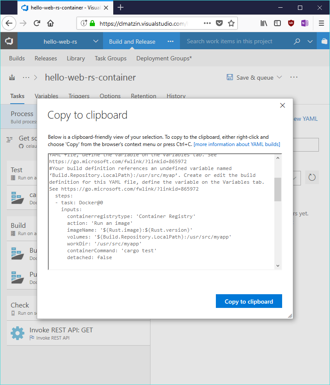Click the browser forward arrow
The height and width of the screenshot is (385, 330).
point(23,23)
